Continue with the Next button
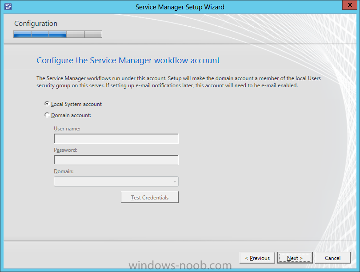Viewport: 360px width, 272px height. (x=295, y=258)
